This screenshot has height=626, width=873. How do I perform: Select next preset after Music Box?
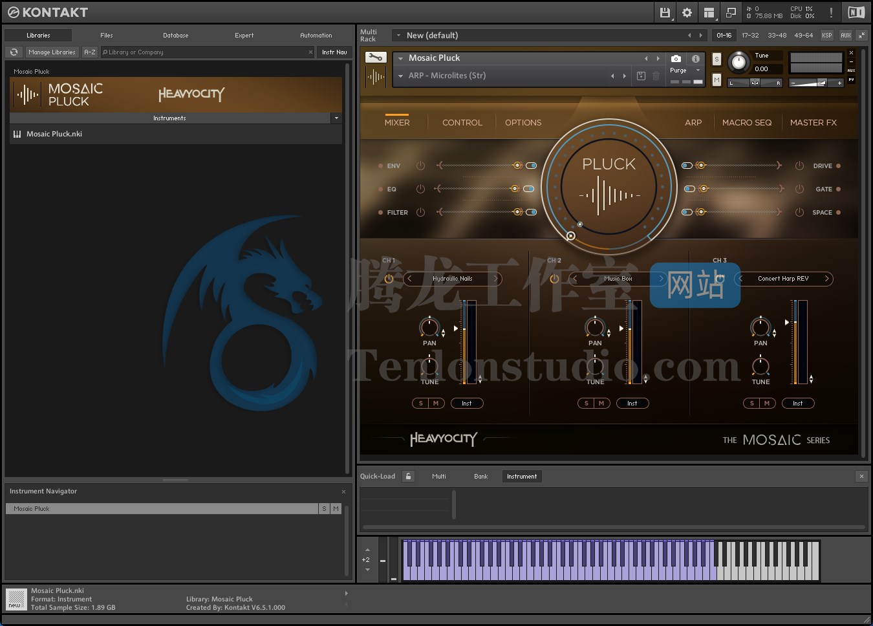(x=661, y=279)
